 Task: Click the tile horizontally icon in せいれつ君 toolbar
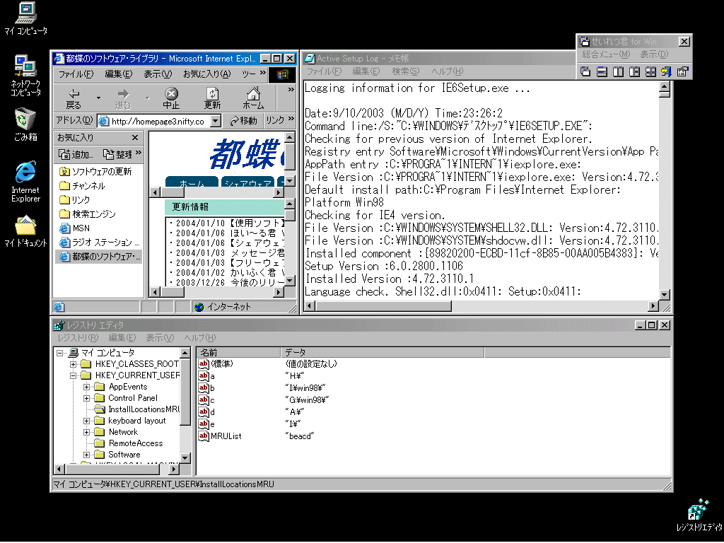tap(602, 71)
